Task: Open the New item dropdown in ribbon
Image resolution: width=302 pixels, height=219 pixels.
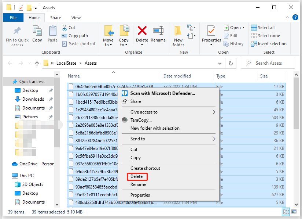Action: [191, 28]
